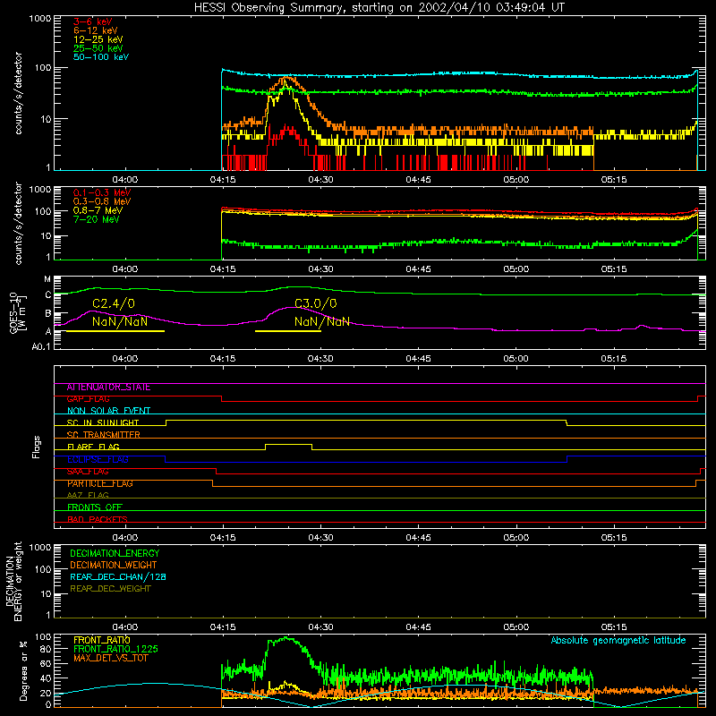716x716 pixels.
Task: Click the 0.8-7 MeV legend label
Action: pyautogui.click(x=98, y=210)
